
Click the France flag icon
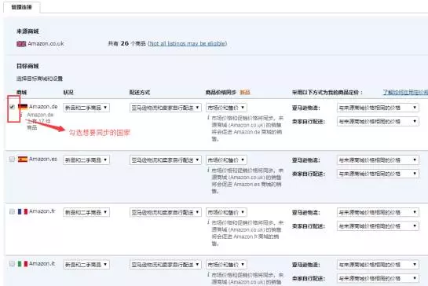point(23,211)
